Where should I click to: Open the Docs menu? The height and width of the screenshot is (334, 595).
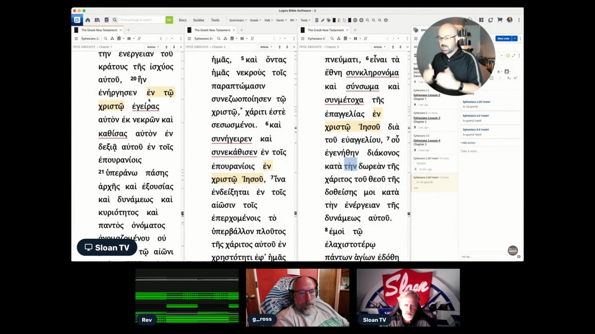183,20
